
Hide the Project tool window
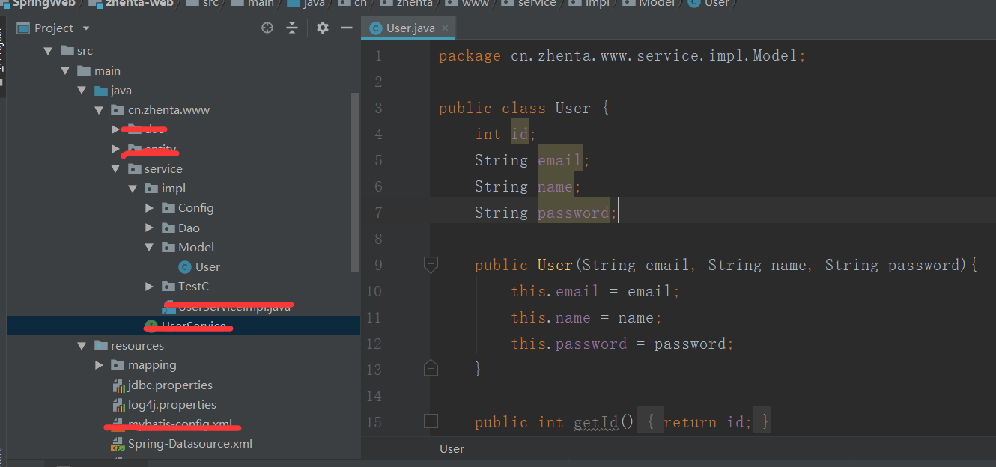[x=347, y=28]
